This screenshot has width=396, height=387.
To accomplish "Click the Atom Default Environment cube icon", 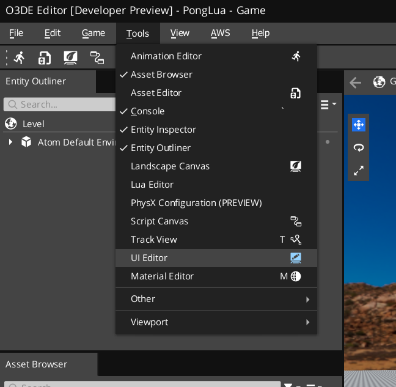I will [26, 142].
